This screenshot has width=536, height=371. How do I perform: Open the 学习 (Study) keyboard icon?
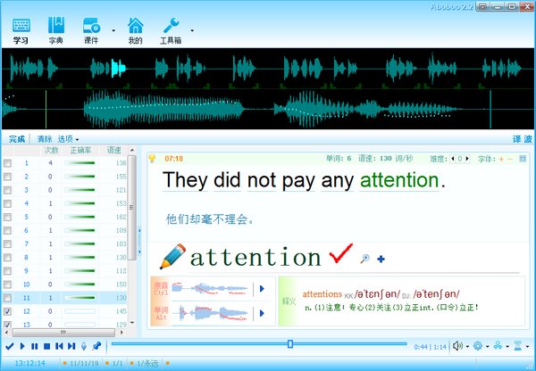[21, 30]
